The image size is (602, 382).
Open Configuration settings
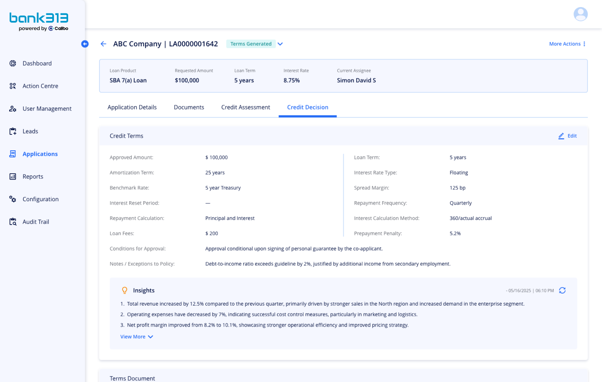coord(40,199)
